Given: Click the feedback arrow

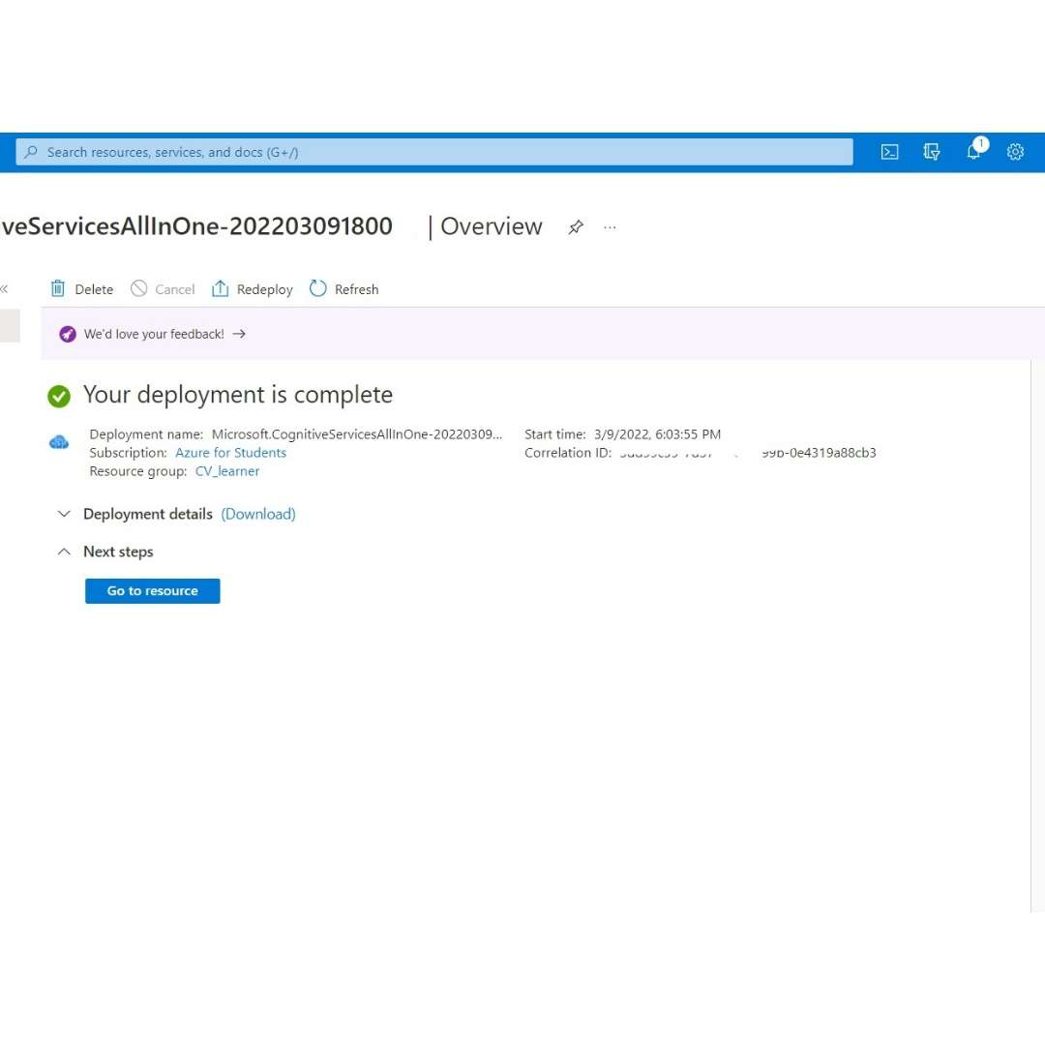Looking at the screenshot, I should pyautogui.click(x=239, y=334).
